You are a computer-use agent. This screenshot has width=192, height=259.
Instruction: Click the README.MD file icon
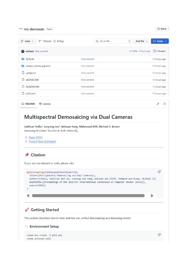[x=23, y=87]
